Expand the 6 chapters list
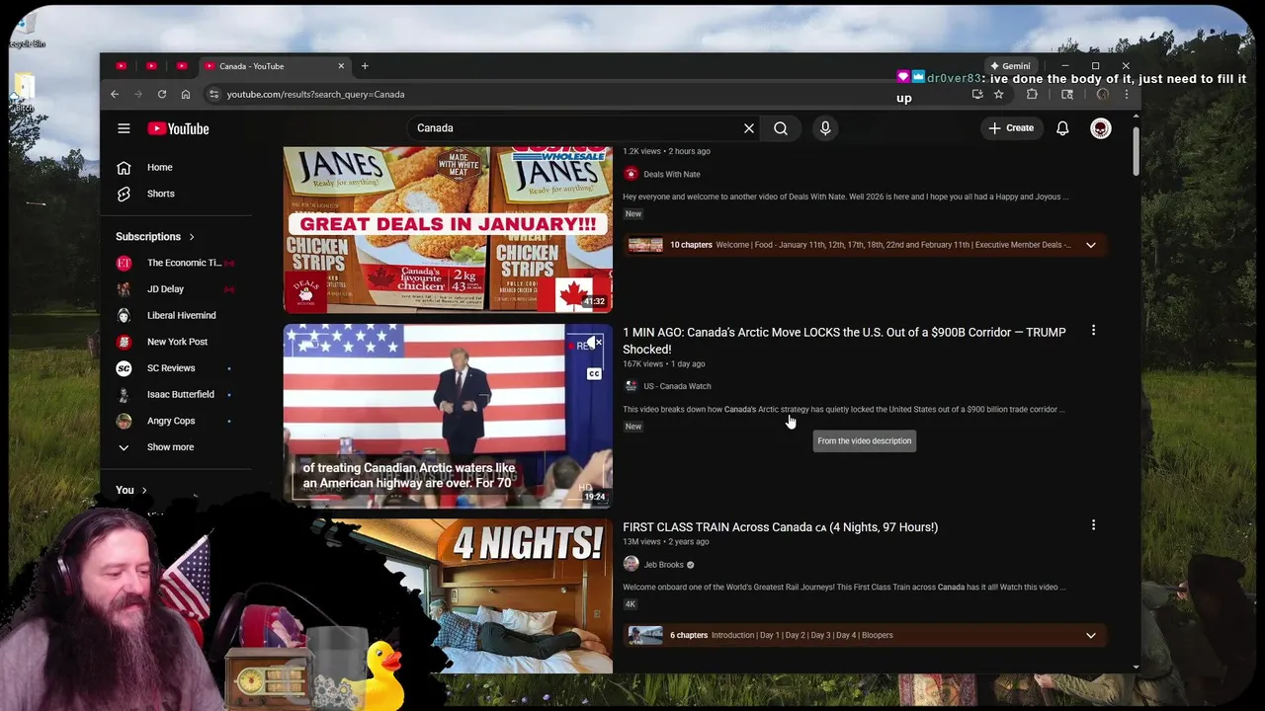This screenshot has height=711, width=1265. click(1091, 635)
